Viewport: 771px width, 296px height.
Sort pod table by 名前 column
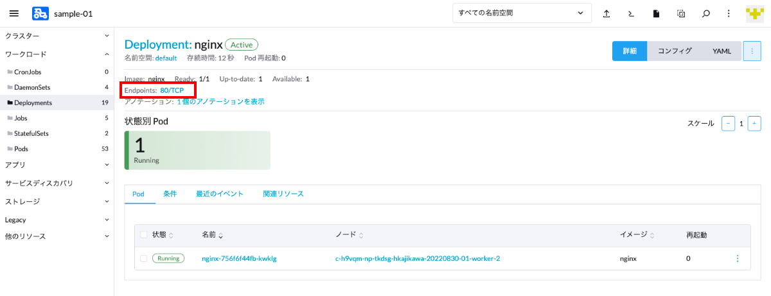[x=213, y=235]
